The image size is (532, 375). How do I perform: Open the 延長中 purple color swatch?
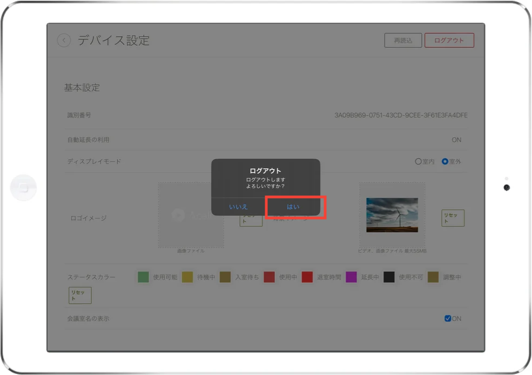351,277
